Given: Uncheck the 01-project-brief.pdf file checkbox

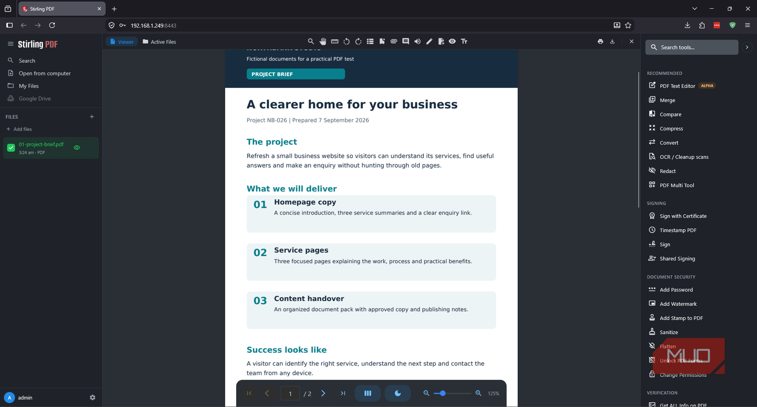Looking at the screenshot, I should 11,148.
